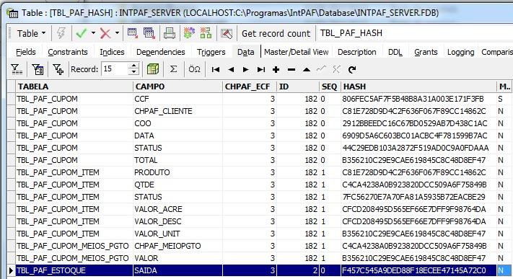Select the TBL_PAF_ESTOQUE row cell
Viewport: 513px width, 279px height.
click(74, 270)
